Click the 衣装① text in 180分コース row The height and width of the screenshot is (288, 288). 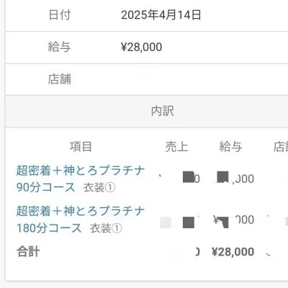[x=106, y=228]
